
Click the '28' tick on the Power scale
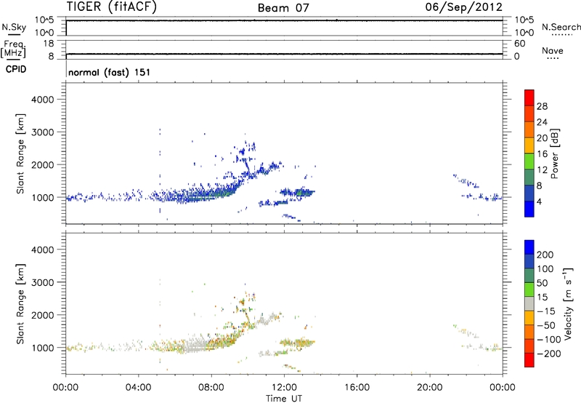tap(542, 106)
